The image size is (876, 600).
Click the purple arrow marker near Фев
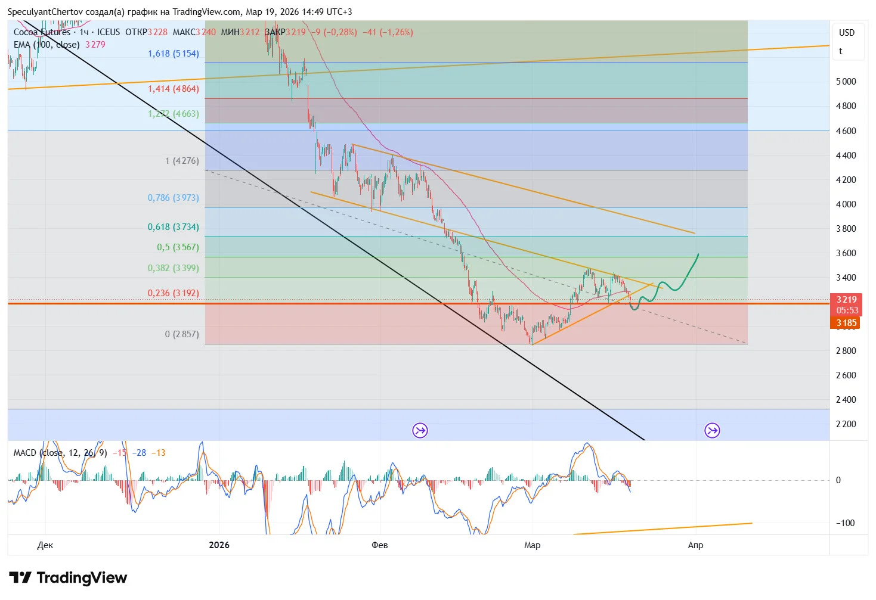click(x=420, y=430)
